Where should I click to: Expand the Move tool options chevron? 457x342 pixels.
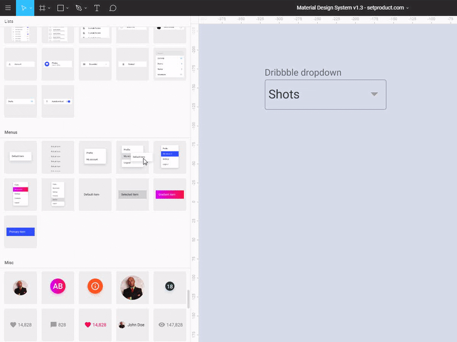coord(30,8)
